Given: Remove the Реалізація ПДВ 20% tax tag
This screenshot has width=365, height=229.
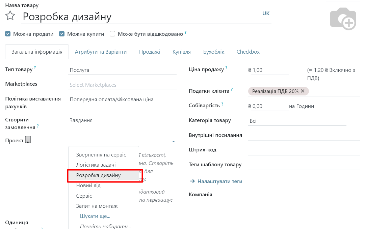Looking at the screenshot, I should (x=303, y=91).
